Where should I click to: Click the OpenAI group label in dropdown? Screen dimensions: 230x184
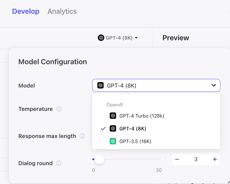click(x=115, y=105)
